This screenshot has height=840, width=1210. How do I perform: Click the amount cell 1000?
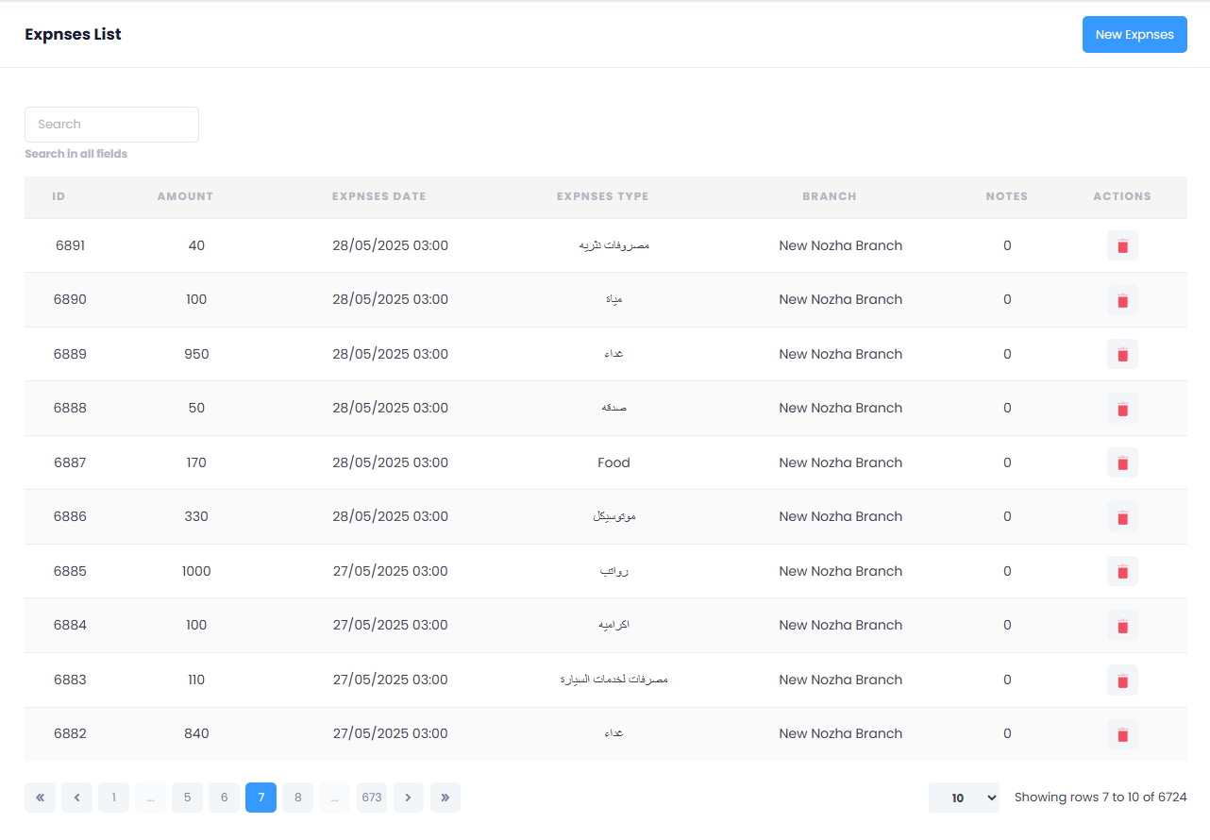click(x=196, y=571)
